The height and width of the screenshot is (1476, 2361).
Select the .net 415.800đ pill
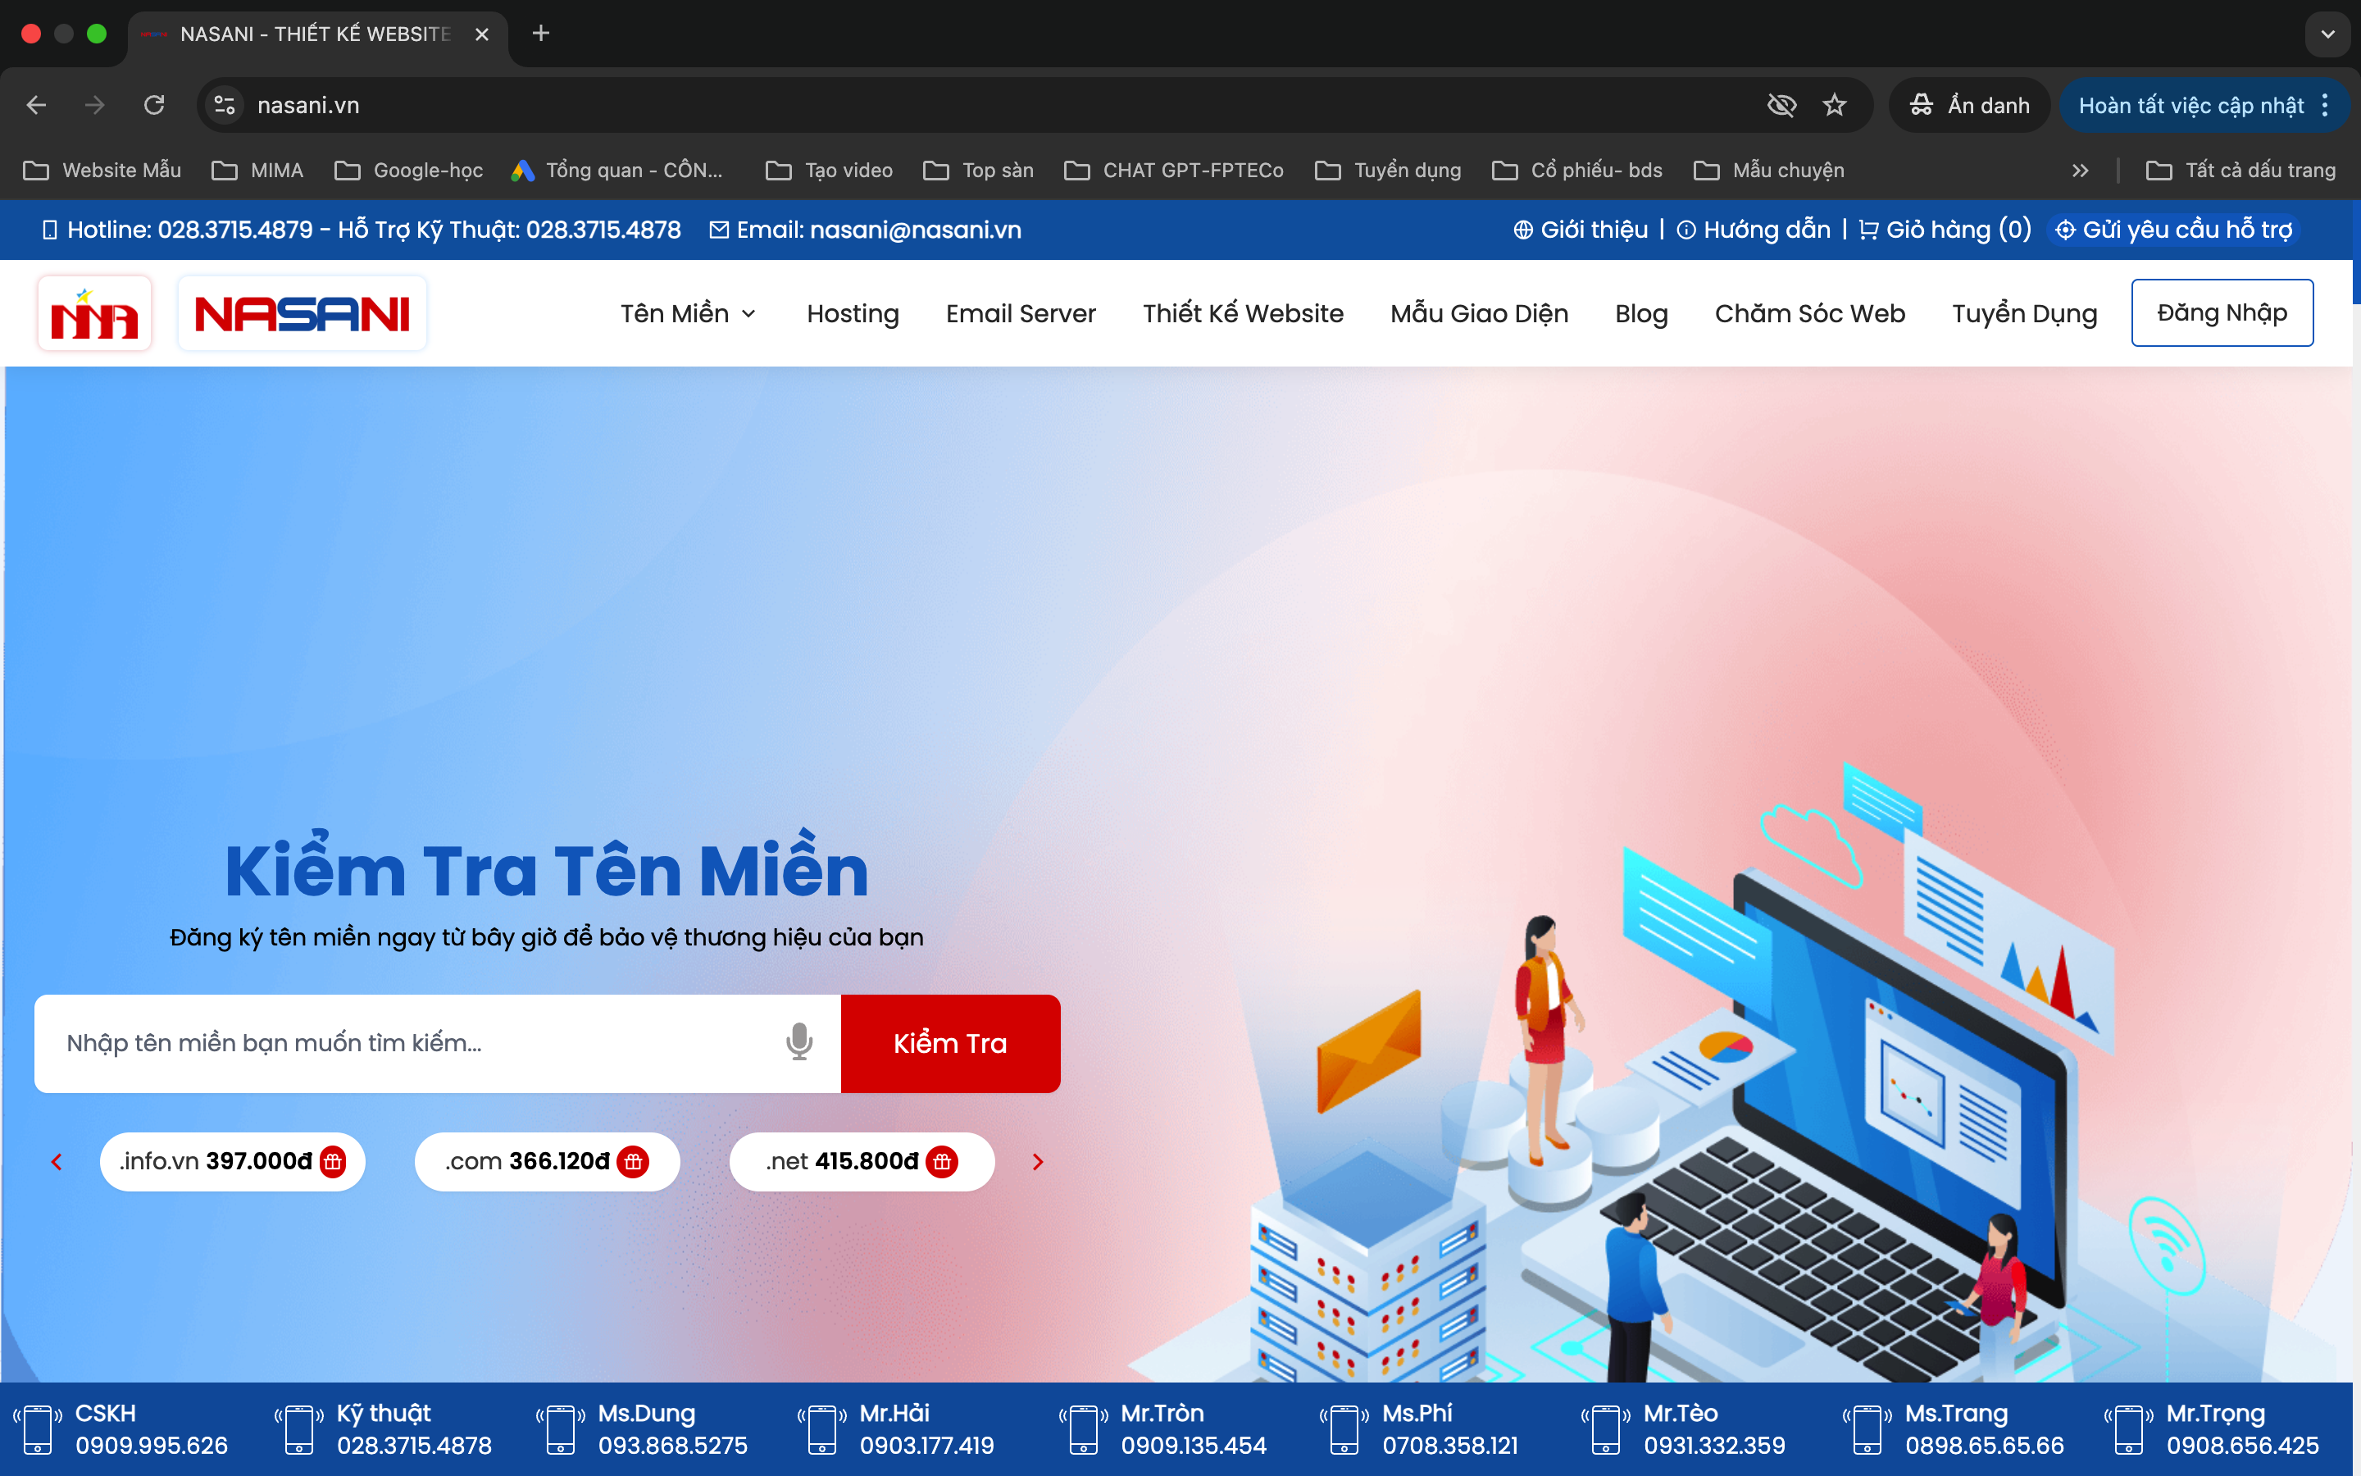click(x=862, y=1162)
